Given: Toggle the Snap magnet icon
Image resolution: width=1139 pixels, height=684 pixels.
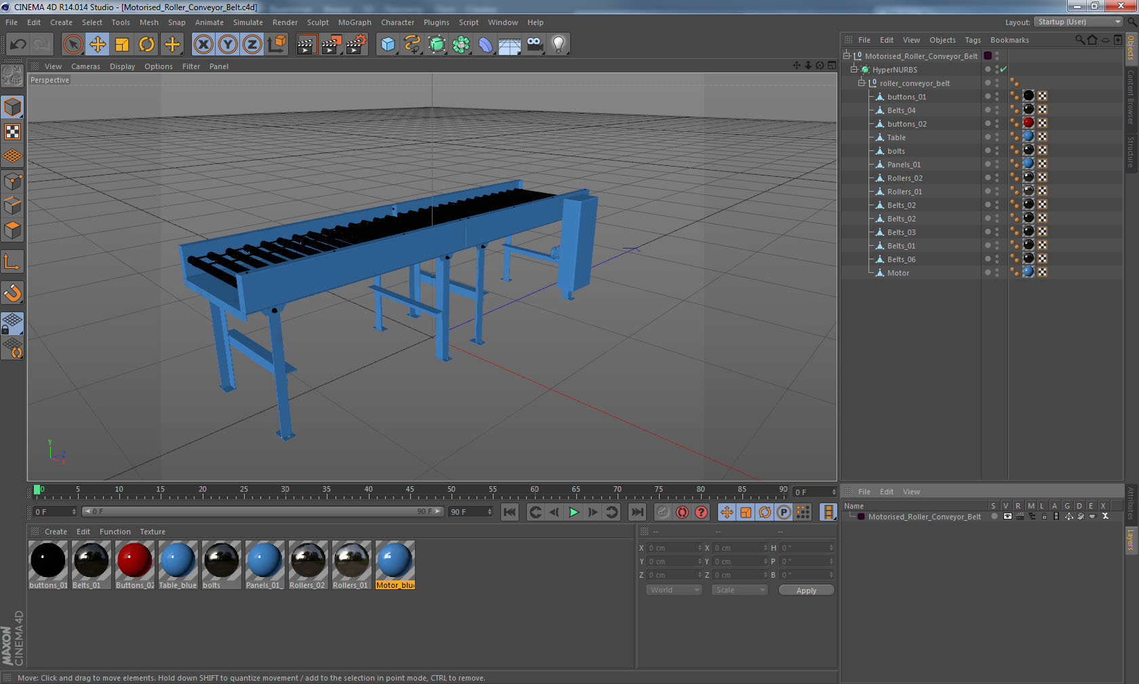Looking at the screenshot, I should click(x=13, y=293).
